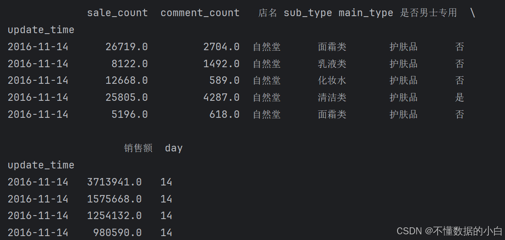505x240 pixels.
Task: Click date 2016-11-14 in the 26719.0 row
Action: [38, 47]
